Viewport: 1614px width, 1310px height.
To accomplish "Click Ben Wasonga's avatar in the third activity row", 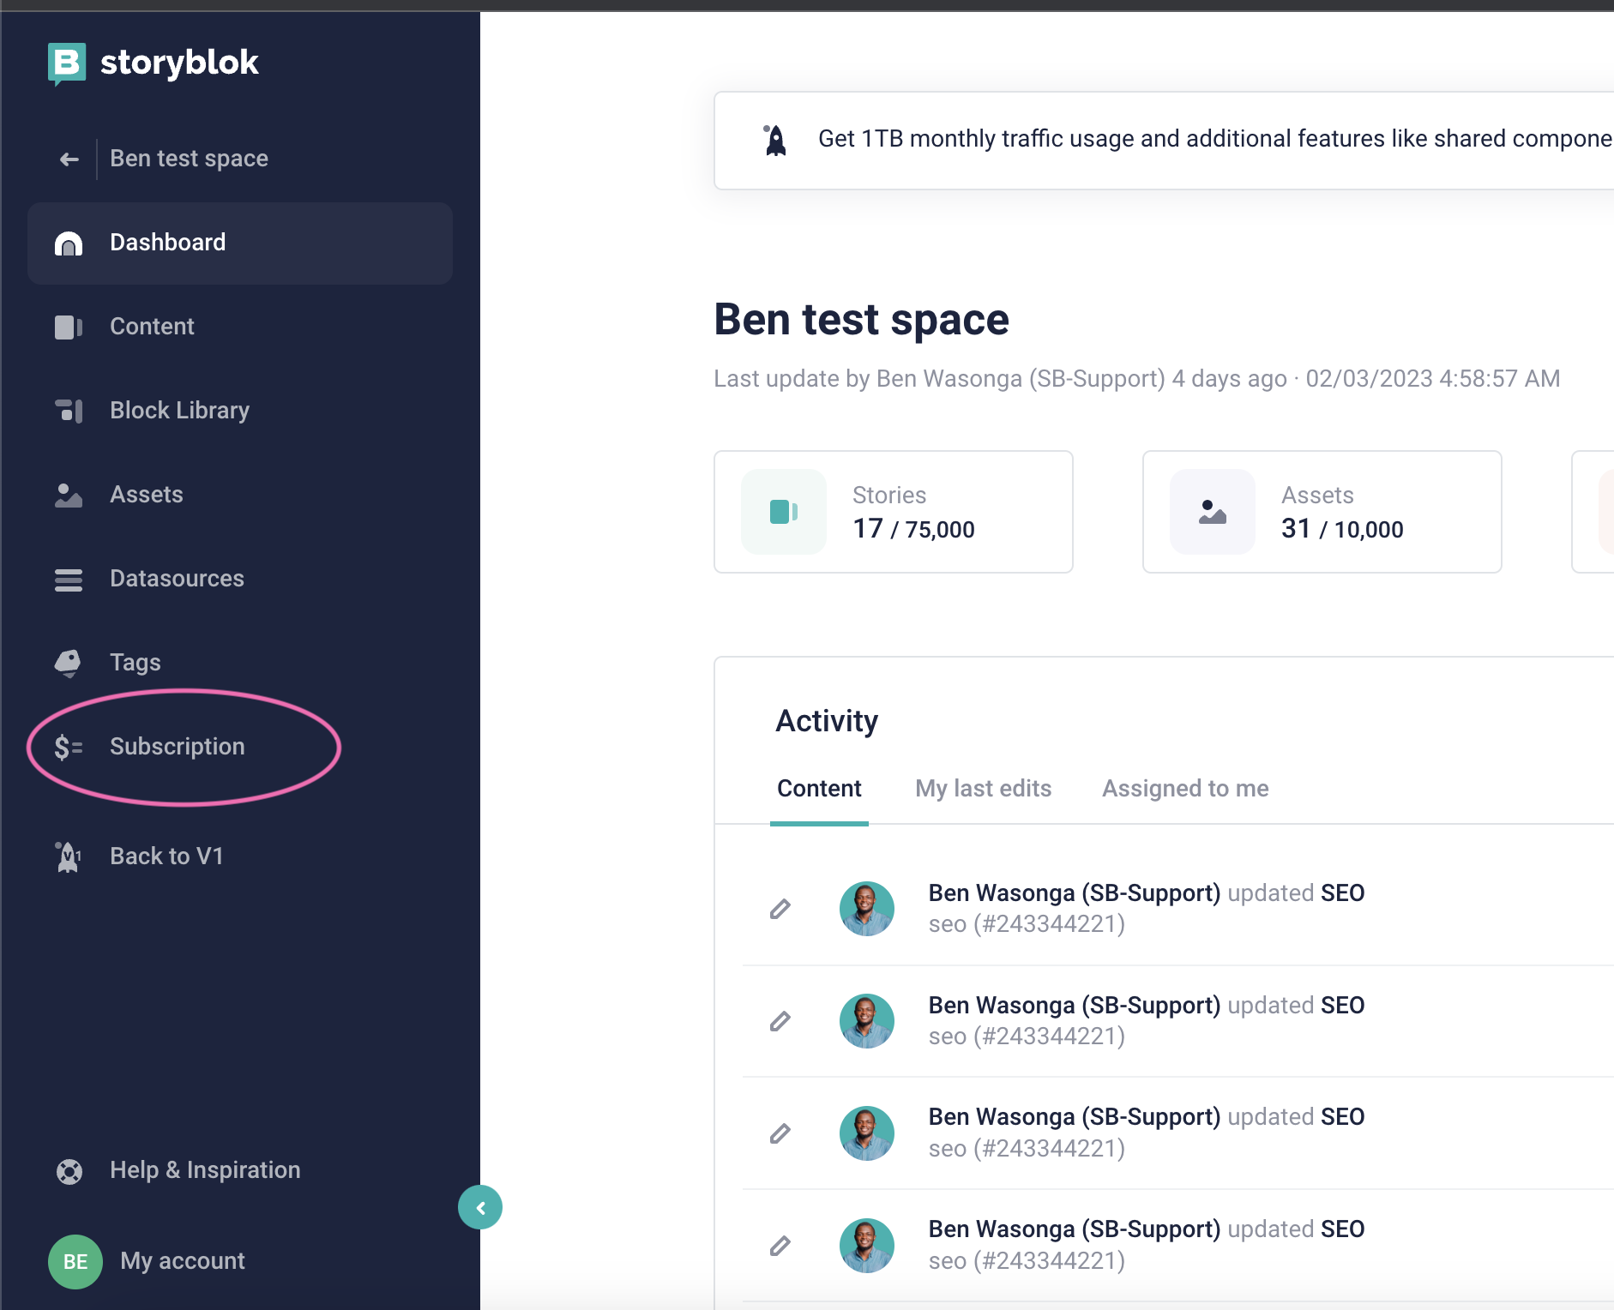I will (x=867, y=1133).
